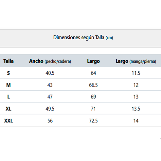This screenshot has height=161, width=161.
Task: Click the Dimensiones según Talla title
Action: (x=83, y=38)
